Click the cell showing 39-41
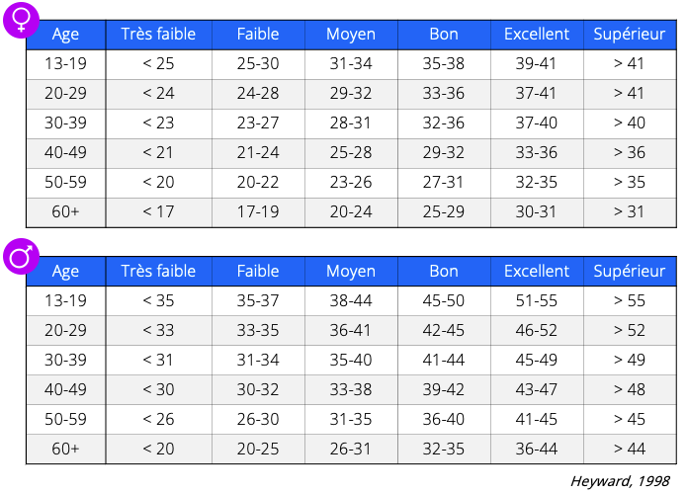The image size is (687, 493). (537, 64)
